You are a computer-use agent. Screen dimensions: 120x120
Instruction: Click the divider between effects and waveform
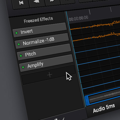[74, 59]
